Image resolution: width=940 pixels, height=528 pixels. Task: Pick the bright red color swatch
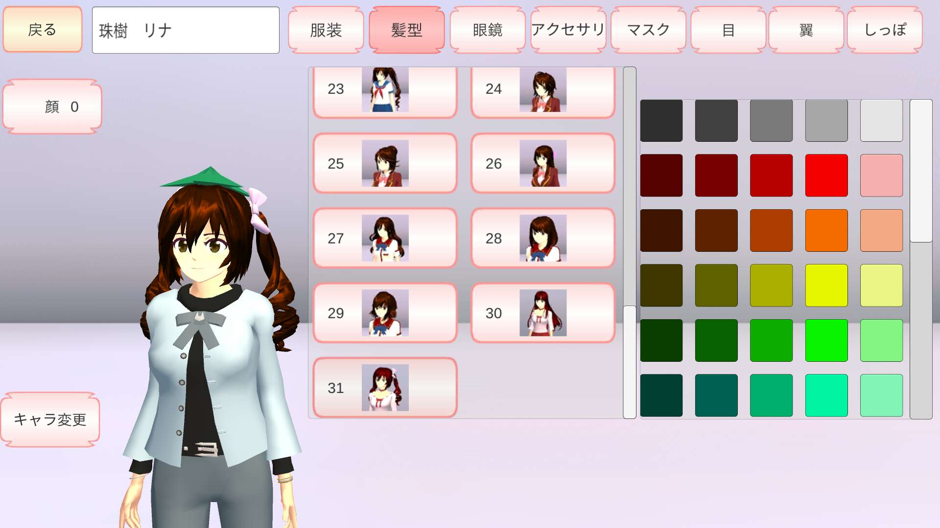point(826,176)
